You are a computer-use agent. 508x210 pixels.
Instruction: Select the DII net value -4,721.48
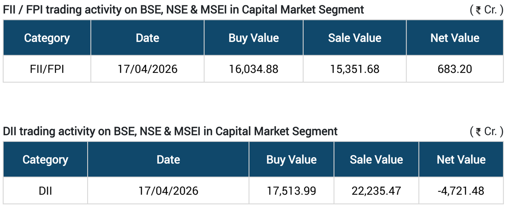point(461,191)
